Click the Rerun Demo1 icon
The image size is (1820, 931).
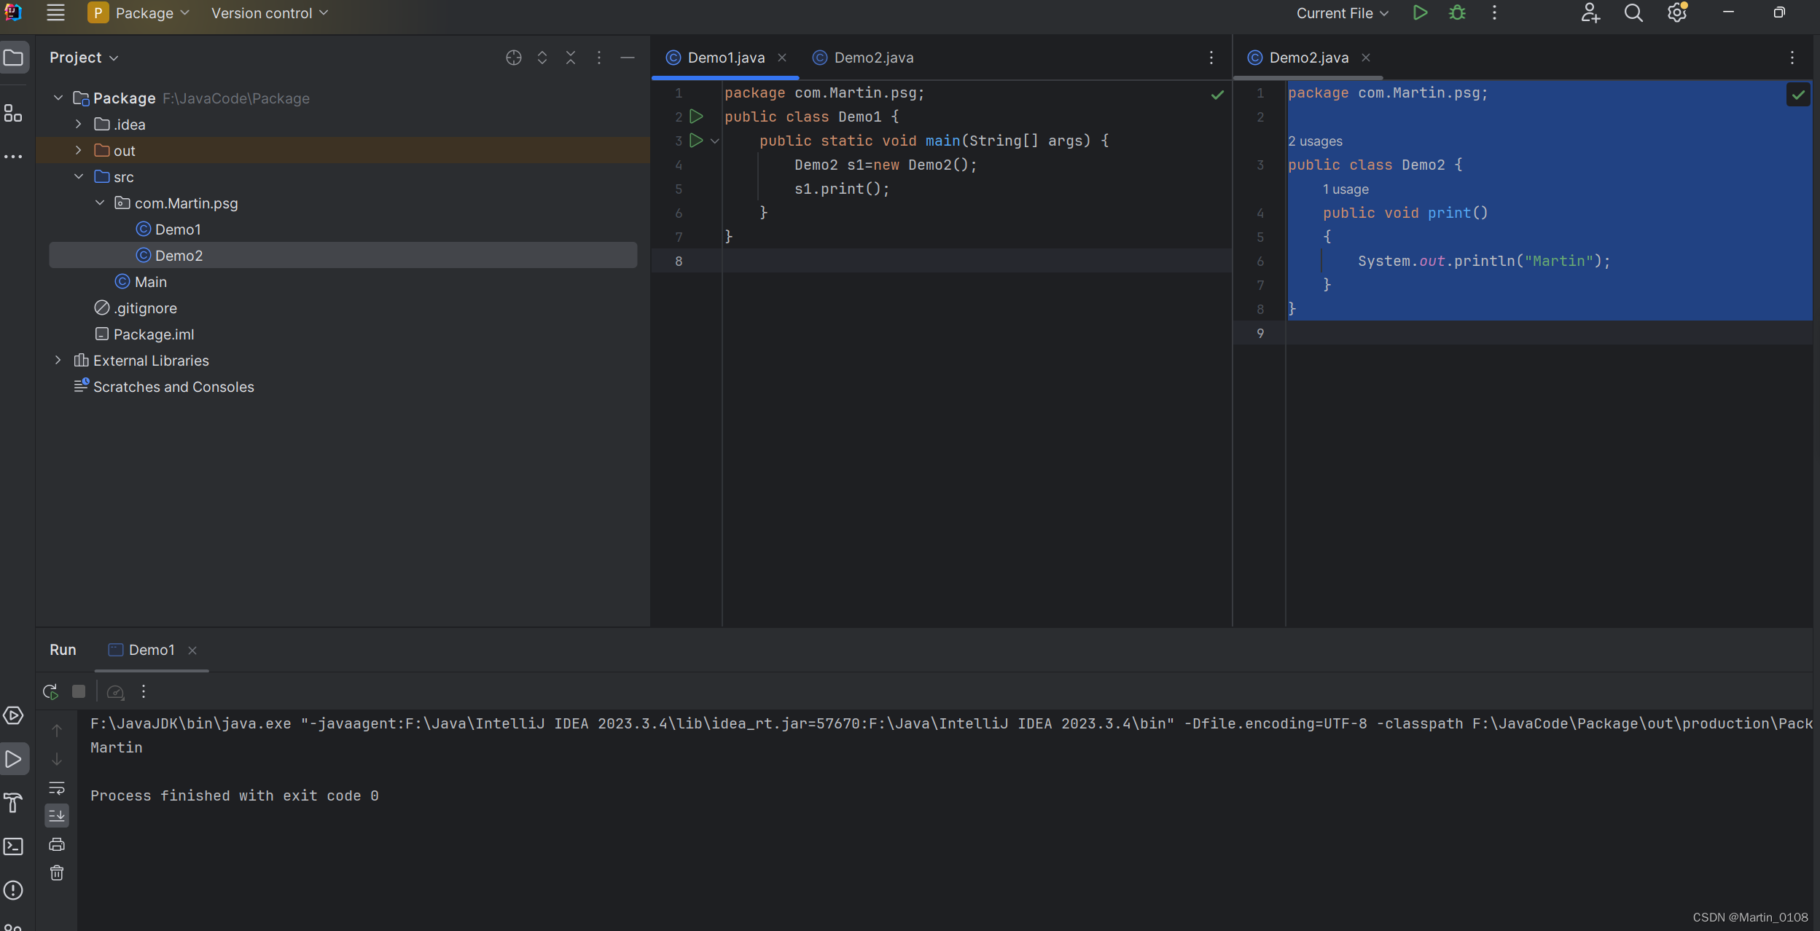tap(50, 691)
